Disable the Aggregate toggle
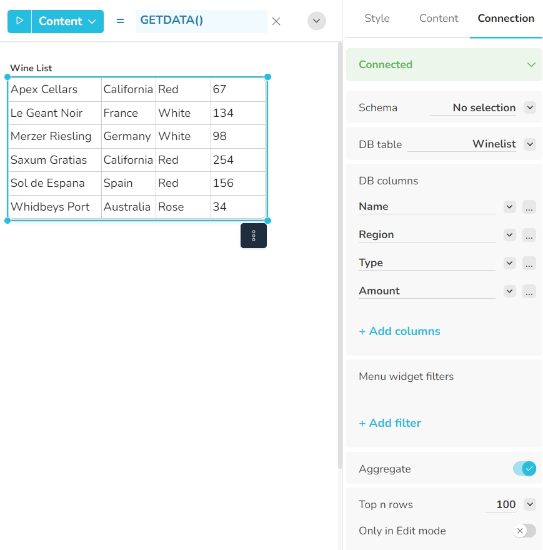 (524, 469)
